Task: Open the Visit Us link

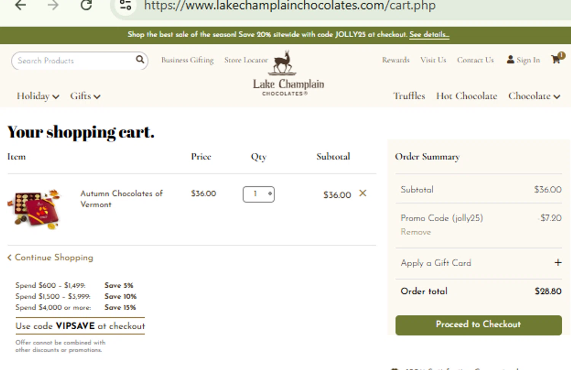Action: [433, 60]
